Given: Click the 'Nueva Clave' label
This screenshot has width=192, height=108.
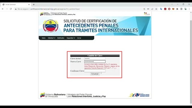Looking at the screenshot, I should pyautogui.click(x=76, y=61).
